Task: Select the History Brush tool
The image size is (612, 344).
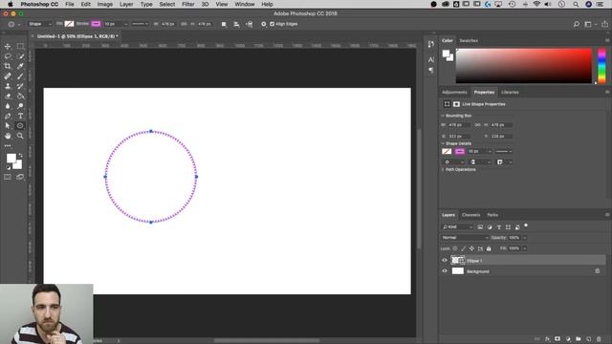Action: coord(20,86)
